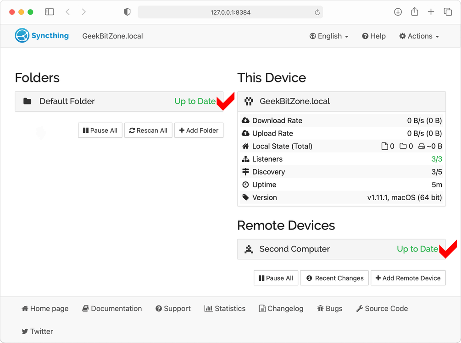The image size is (461, 343).
Task: Expand the GeekBitZone.local device header
Action: coord(341,101)
